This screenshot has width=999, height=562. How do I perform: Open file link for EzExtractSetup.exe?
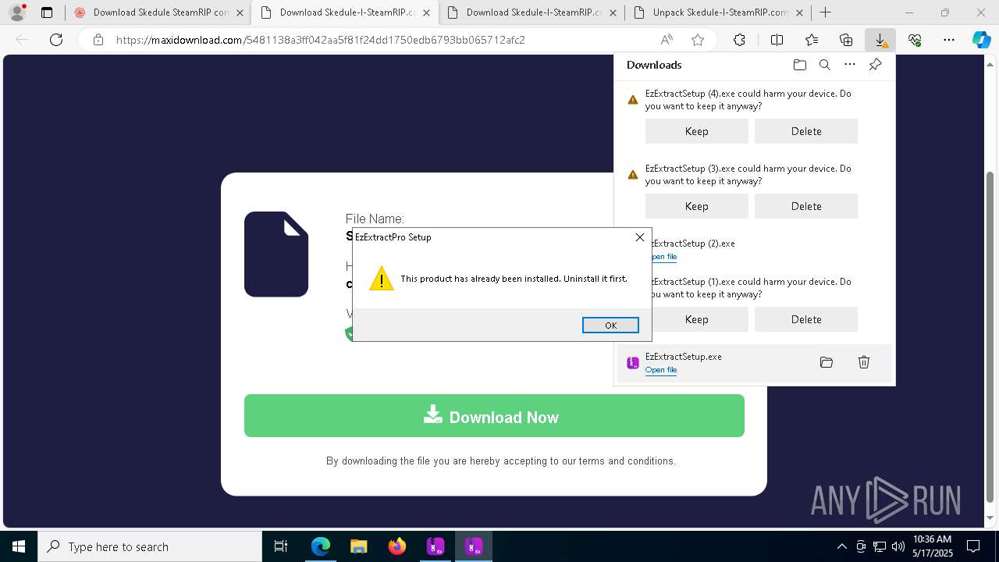click(x=661, y=370)
